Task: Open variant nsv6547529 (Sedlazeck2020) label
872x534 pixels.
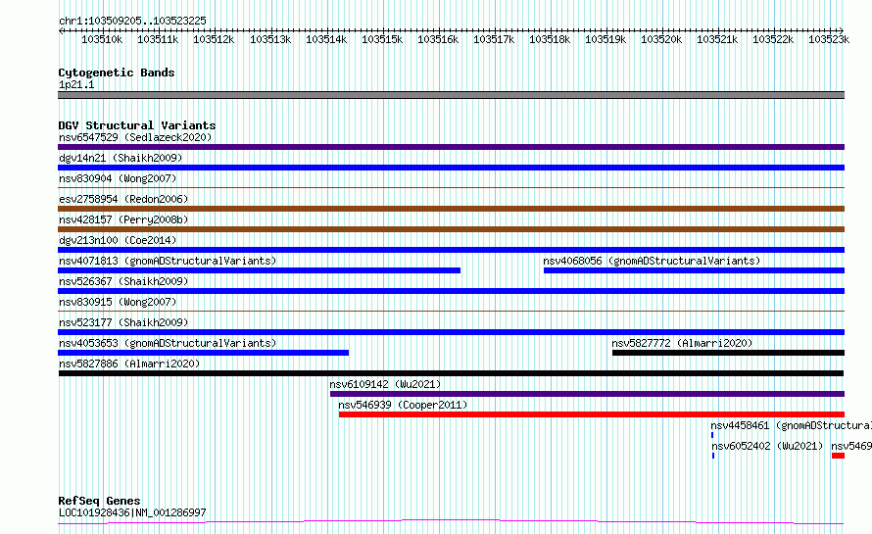Action: pos(135,137)
